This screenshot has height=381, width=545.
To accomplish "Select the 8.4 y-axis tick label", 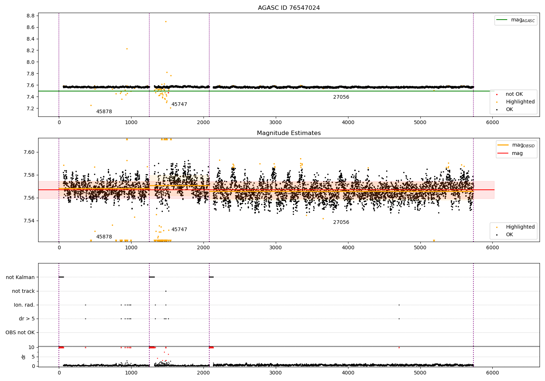I will coord(31,39).
